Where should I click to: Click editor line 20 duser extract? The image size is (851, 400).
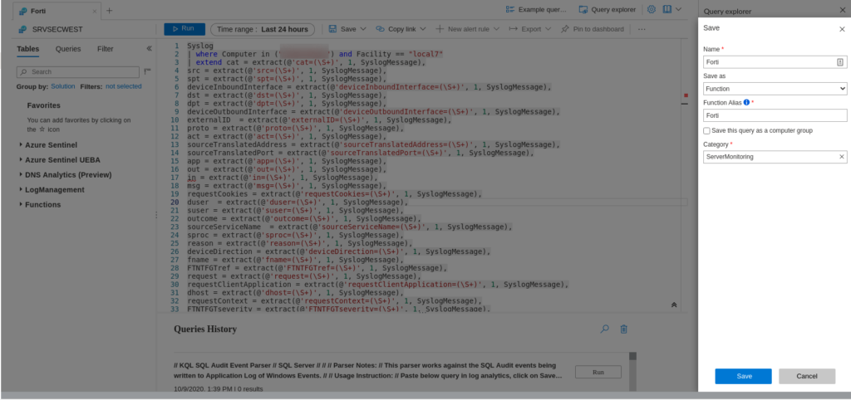[x=298, y=202]
